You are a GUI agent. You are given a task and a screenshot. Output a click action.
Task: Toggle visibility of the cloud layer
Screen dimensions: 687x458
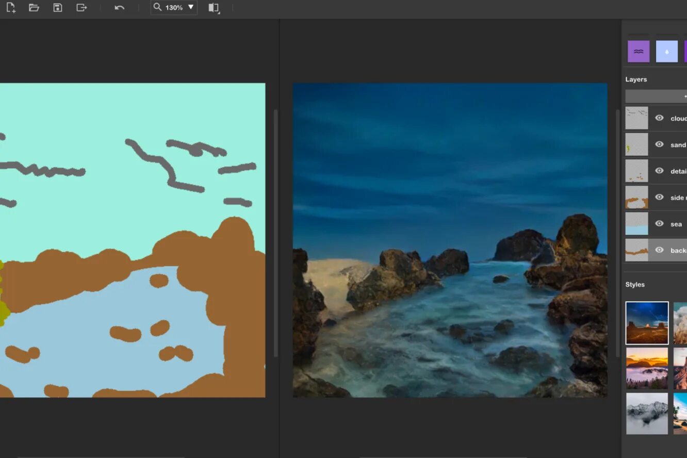659,118
